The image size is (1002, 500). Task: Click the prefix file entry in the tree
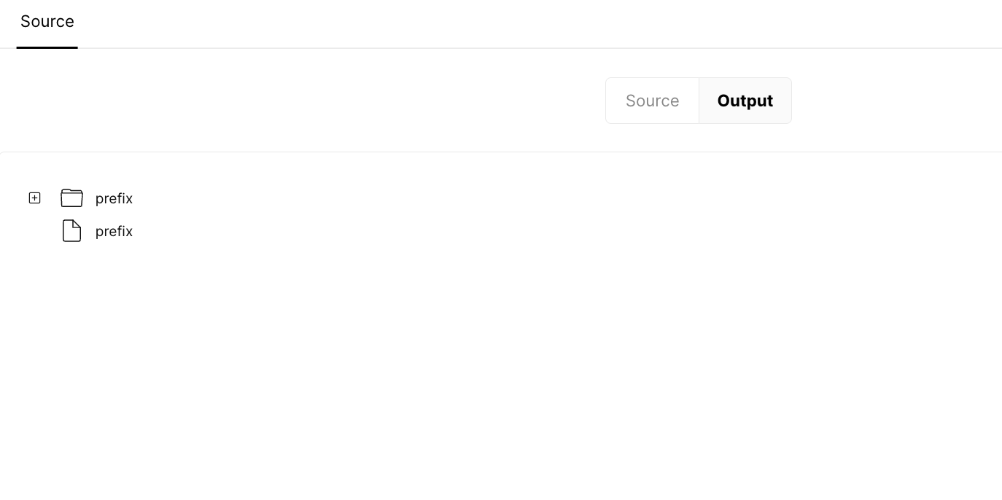click(x=114, y=231)
